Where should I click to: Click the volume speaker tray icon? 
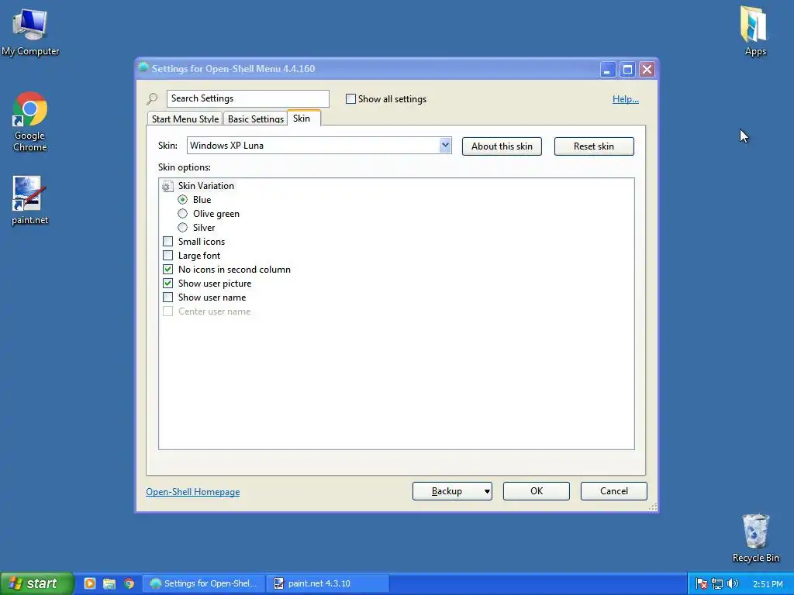point(732,583)
